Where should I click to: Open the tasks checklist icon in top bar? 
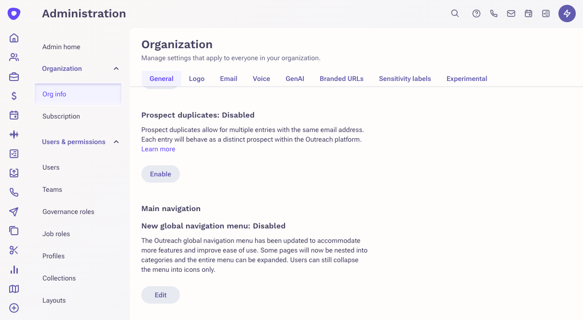tap(545, 13)
